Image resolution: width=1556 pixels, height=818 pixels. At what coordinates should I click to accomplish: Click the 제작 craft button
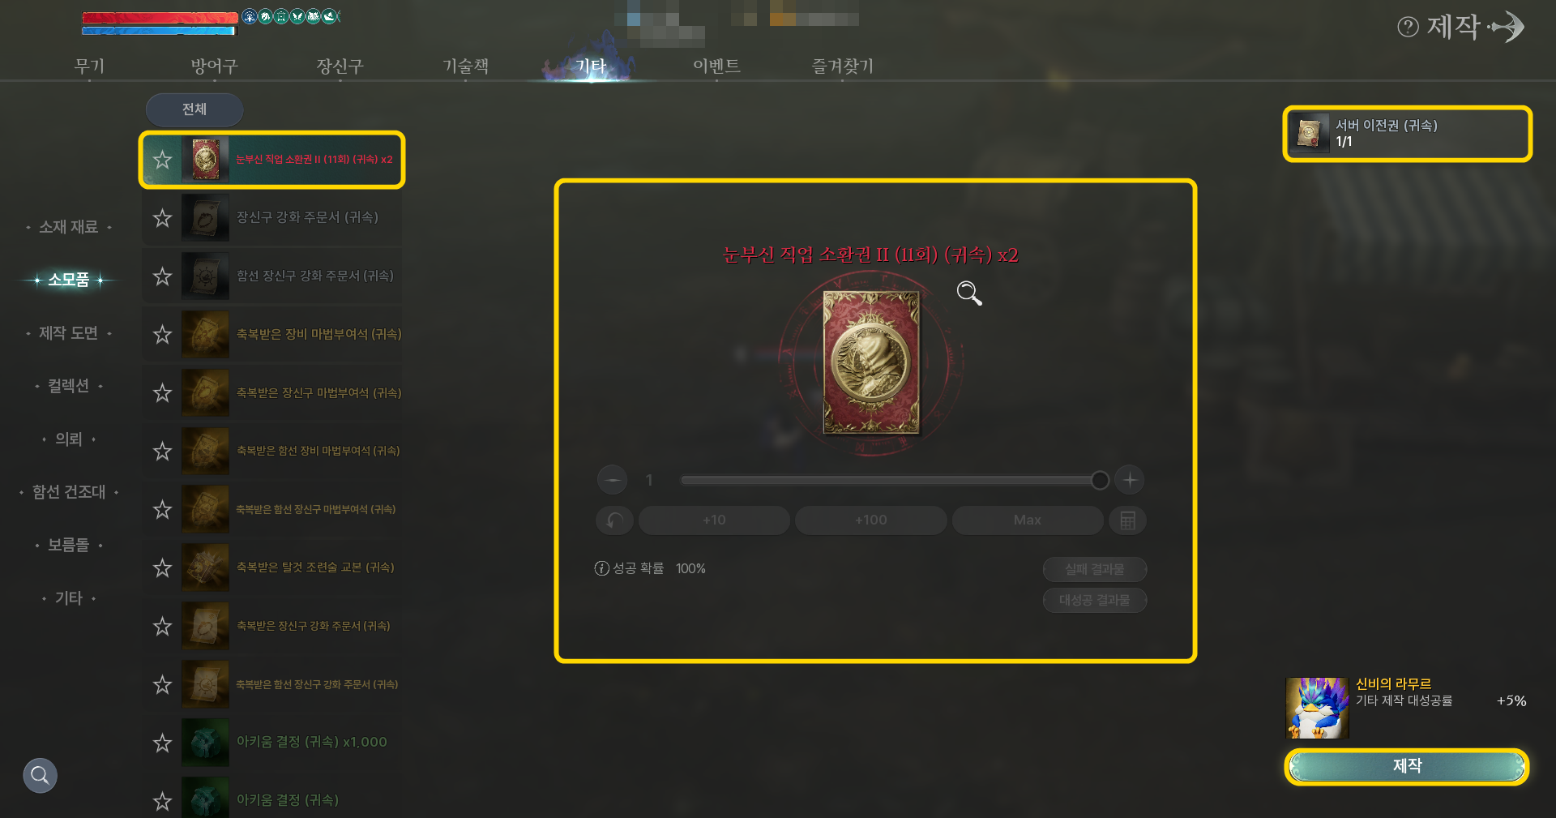1407,766
